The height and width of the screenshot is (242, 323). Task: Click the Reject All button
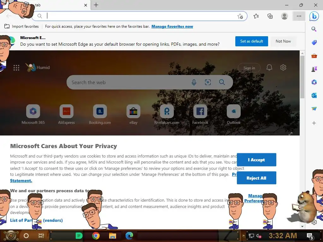(256, 178)
